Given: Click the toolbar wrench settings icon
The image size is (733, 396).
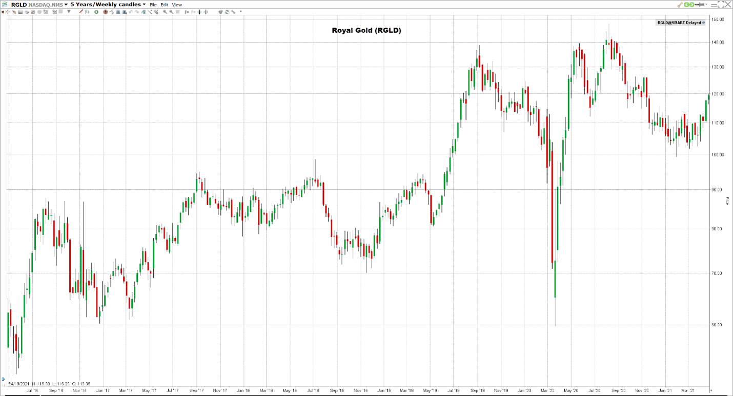Looking at the screenshot, I should (x=233, y=12).
